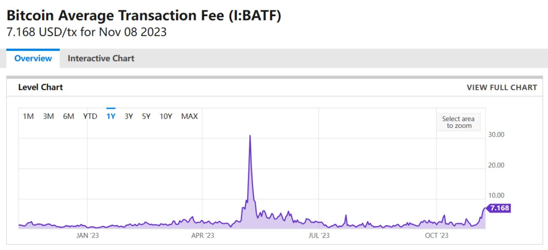This screenshot has width=548, height=250.
Task: Click the JAN '23 axis label
Action: pos(88,235)
